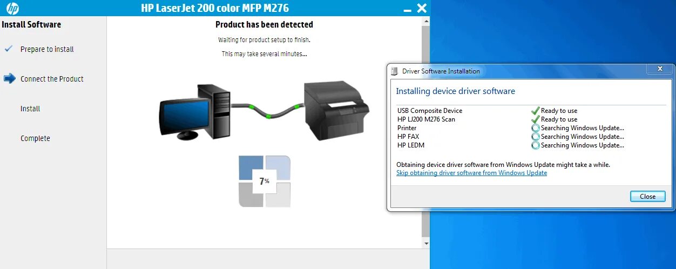Select the Connect the Product step
Viewport: 676px width, 269px height.
pyautogui.click(x=52, y=79)
